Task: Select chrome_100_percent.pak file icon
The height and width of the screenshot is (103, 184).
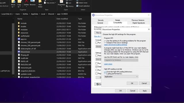Action: [19, 42]
